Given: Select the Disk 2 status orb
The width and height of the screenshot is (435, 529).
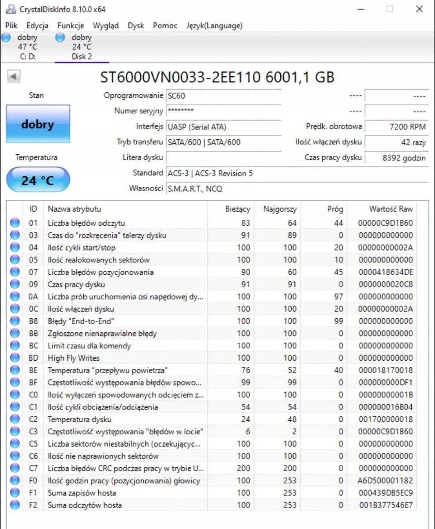Looking at the screenshot, I should click(60, 37).
